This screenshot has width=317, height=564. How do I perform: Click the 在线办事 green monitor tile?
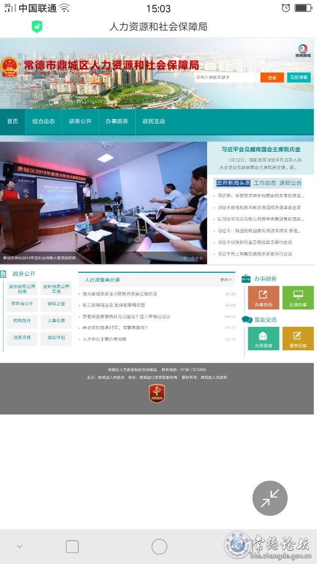tap(298, 298)
